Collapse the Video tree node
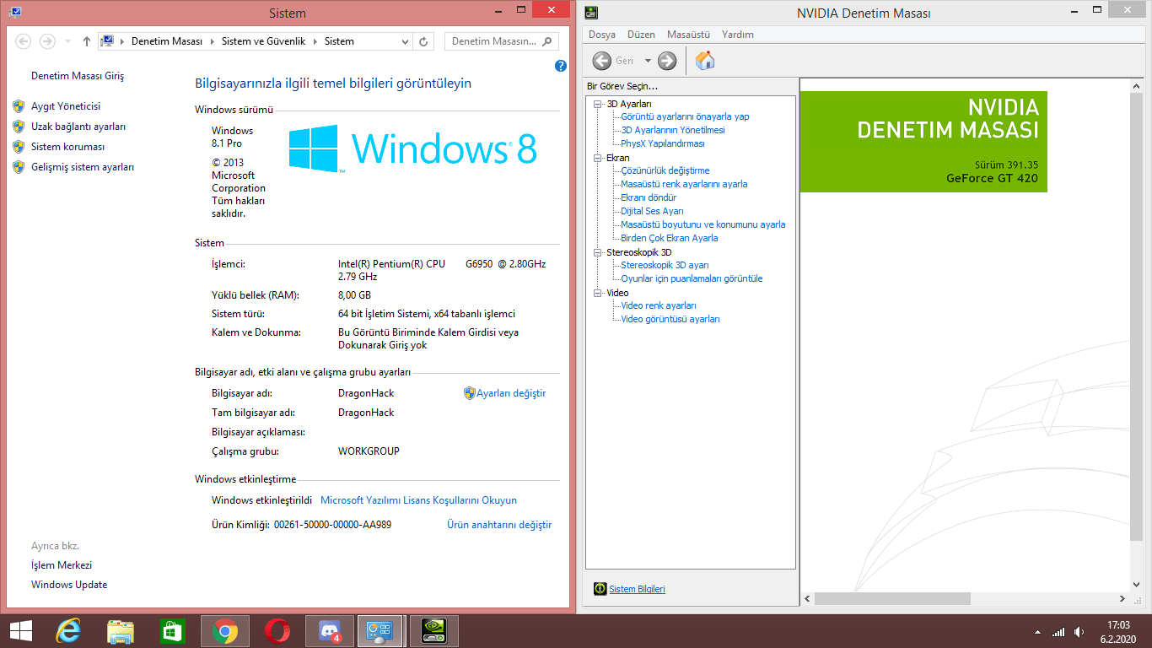1152x648 pixels. pyautogui.click(x=598, y=293)
